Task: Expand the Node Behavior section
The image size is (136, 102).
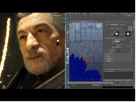Action: coord(105,60)
